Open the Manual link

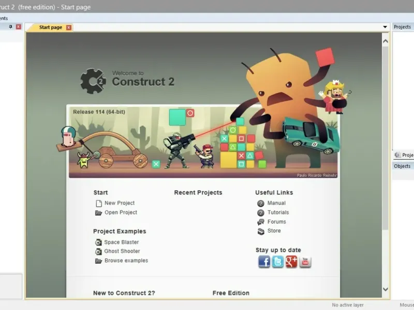276,203
